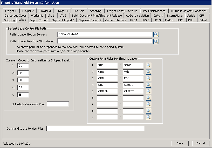
Task: Open lookup for custom form field 5
Action: pyautogui.click(x=148, y=91)
